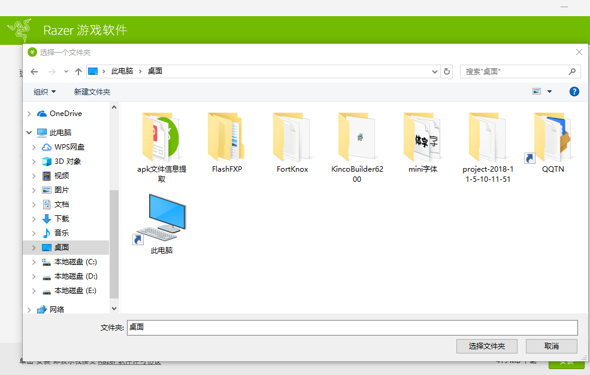Confirm with 选择文件夹 button
590x375 pixels.
487,346
